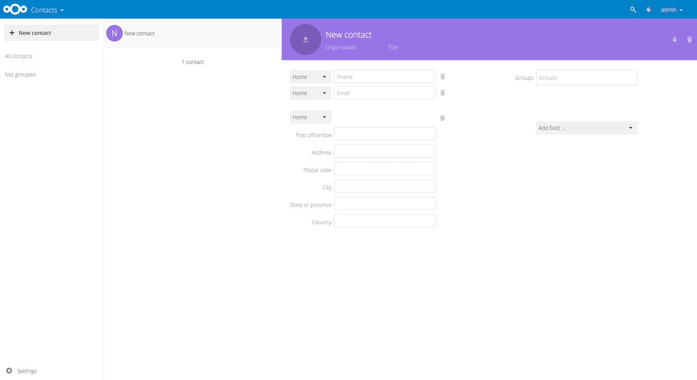This screenshot has height=380, width=697.
Task: Open the Contacts app menu
Action: 47,10
